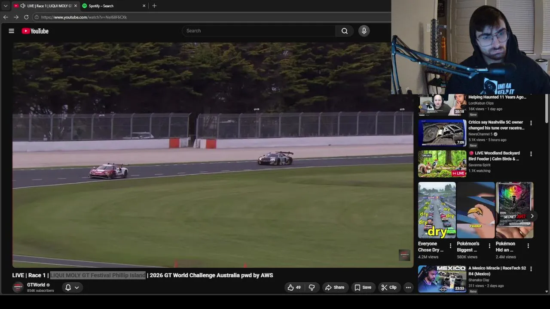Close the LIVE Race 1 YouTube tab
The width and height of the screenshot is (550, 309).
coord(76,6)
